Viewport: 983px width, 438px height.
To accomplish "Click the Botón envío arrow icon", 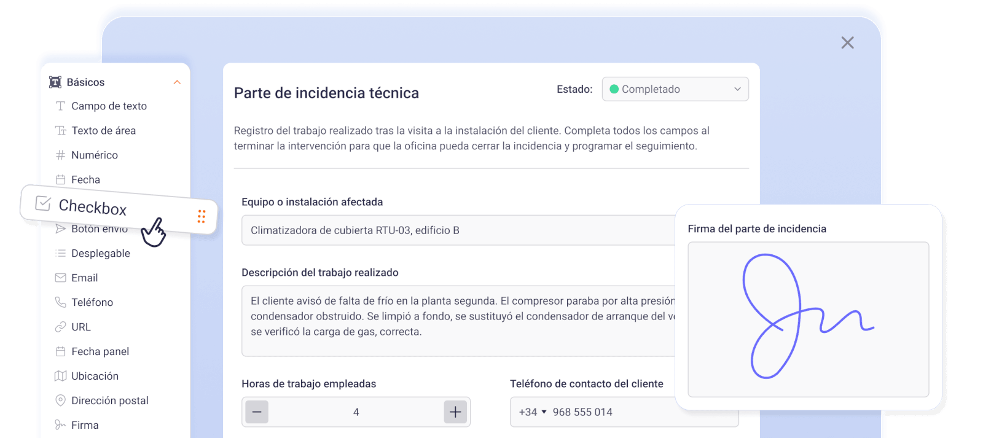I will click(x=60, y=229).
